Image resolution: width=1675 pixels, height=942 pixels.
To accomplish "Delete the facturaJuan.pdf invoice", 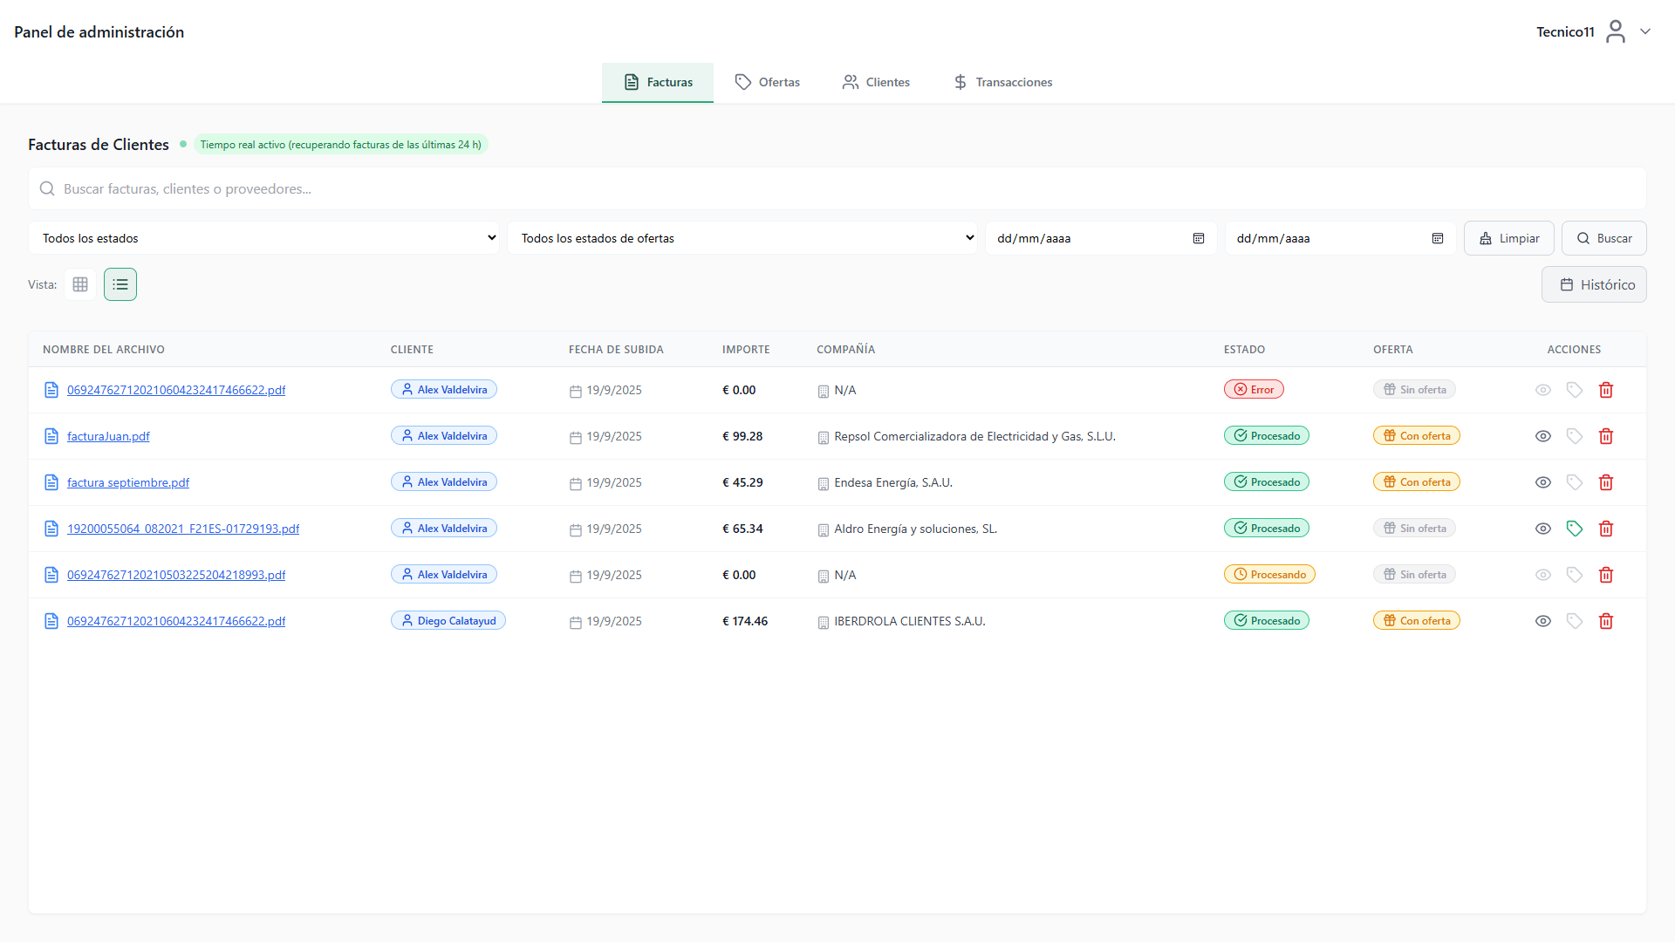I will pos(1606,436).
